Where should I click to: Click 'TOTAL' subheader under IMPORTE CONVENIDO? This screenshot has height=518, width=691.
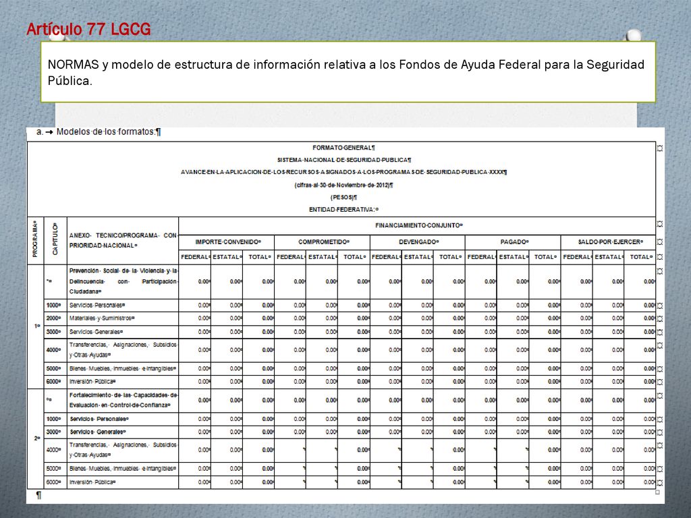coord(259,257)
